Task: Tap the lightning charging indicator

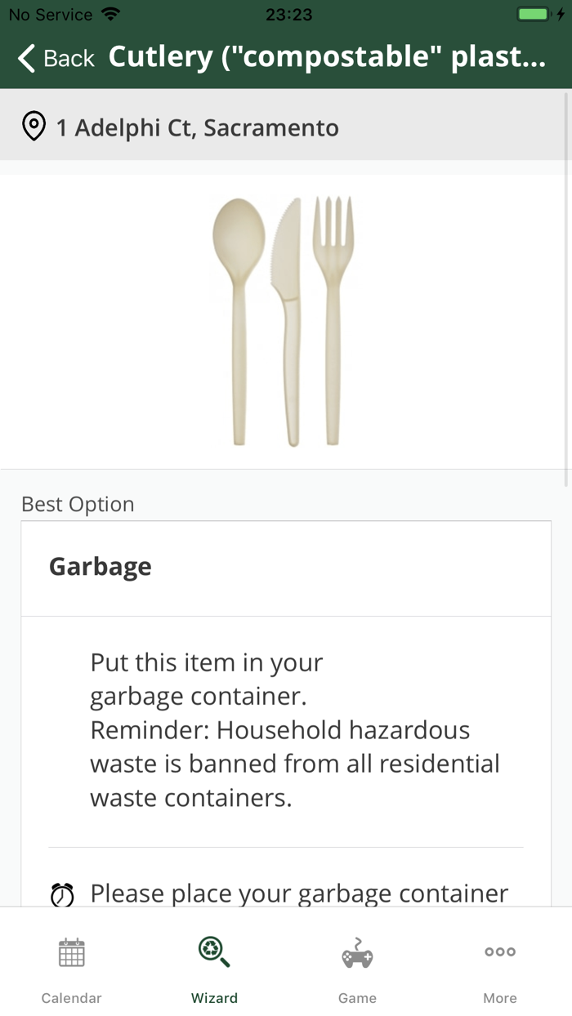Action: [x=561, y=13]
